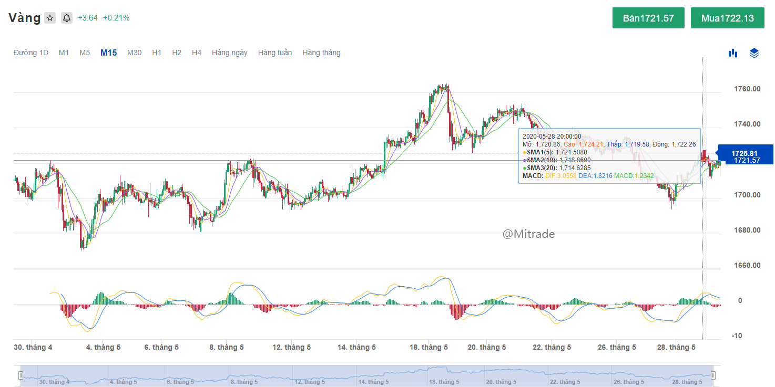Switch to the Đường 1D timeframe

tap(31, 53)
